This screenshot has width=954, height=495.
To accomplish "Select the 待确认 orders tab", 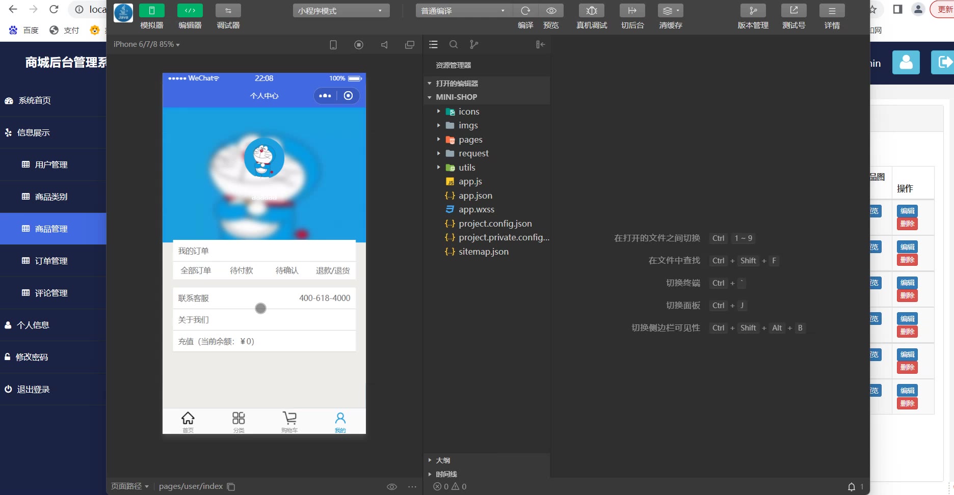I will click(287, 270).
